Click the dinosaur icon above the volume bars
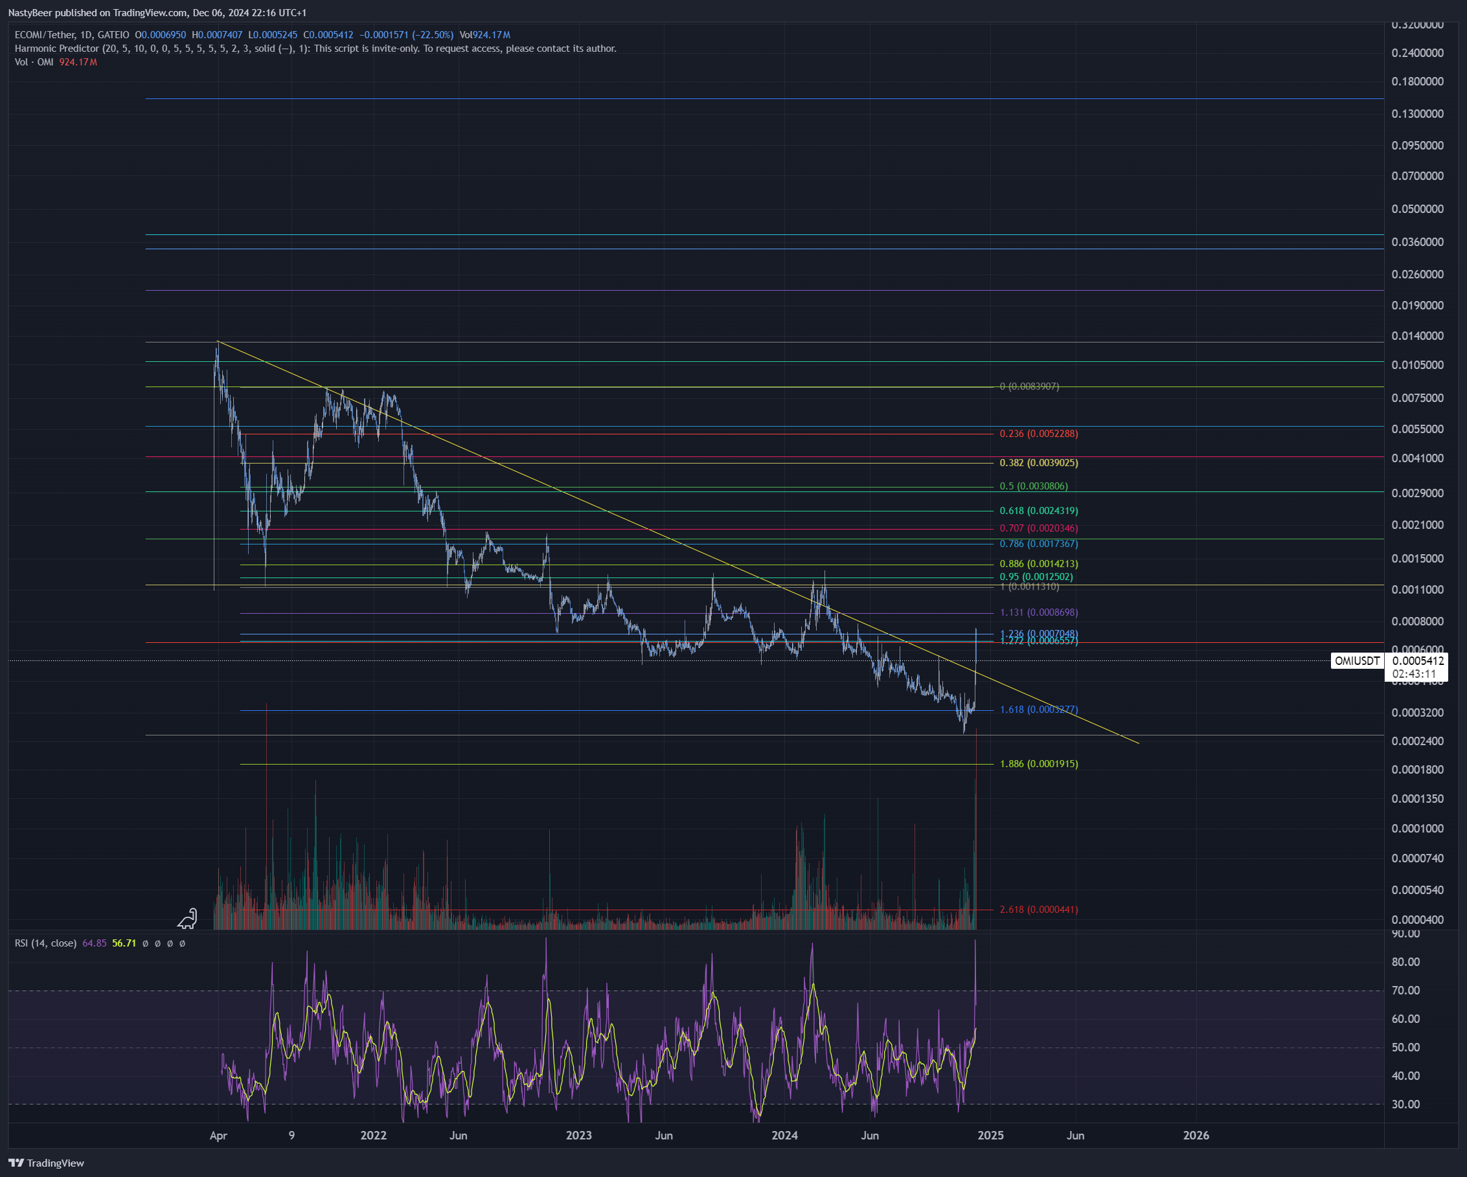 point(187,919)
